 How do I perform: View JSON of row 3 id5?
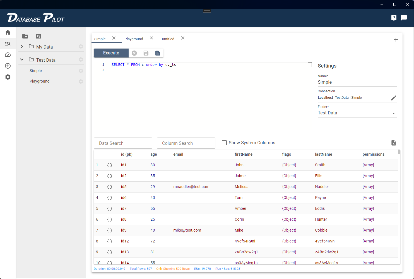110,187
